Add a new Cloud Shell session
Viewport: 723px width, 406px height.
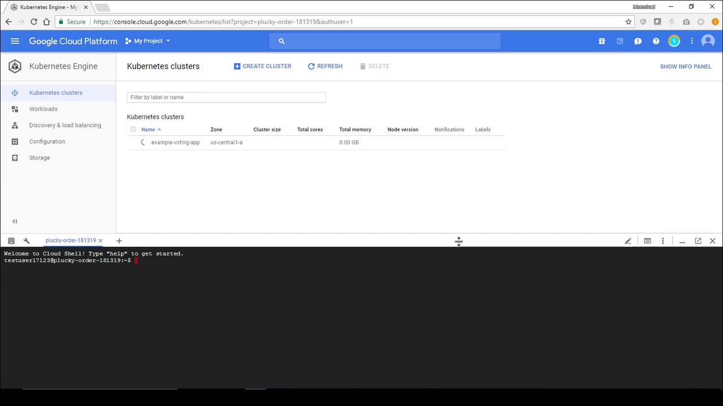(119, 241)
